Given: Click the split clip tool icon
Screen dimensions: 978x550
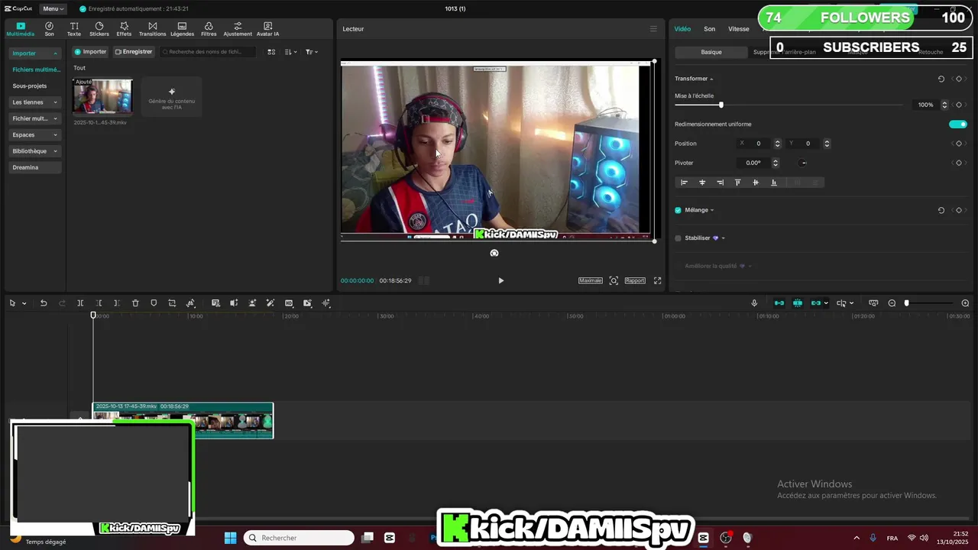Looking at the screenshot, I should coord(80,303).
